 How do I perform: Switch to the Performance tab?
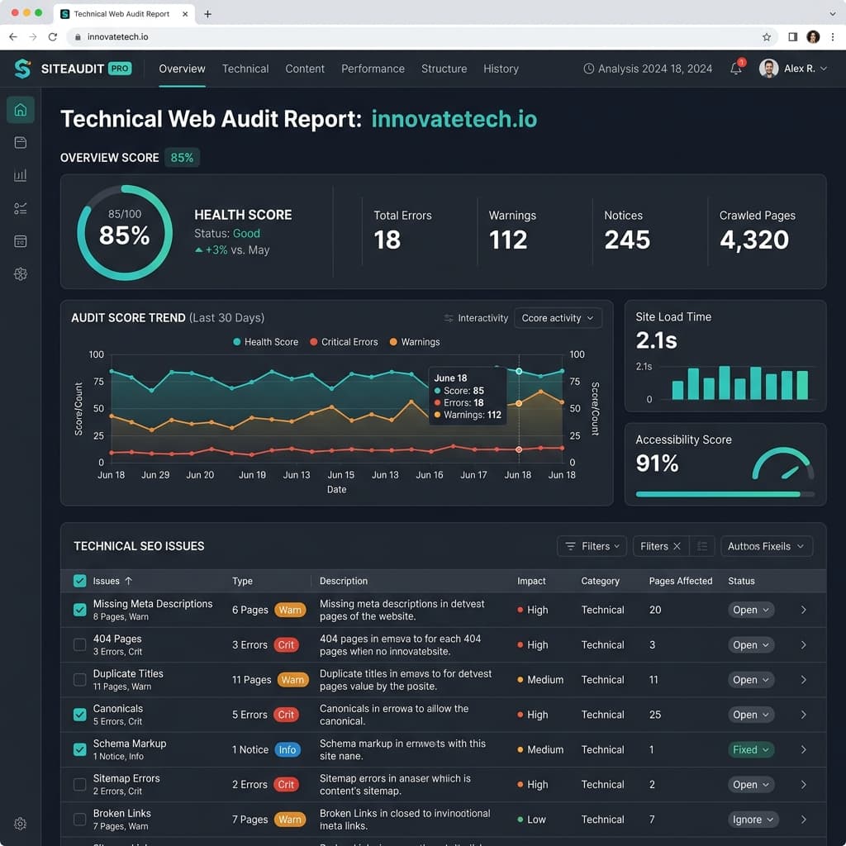coord(373,69)
